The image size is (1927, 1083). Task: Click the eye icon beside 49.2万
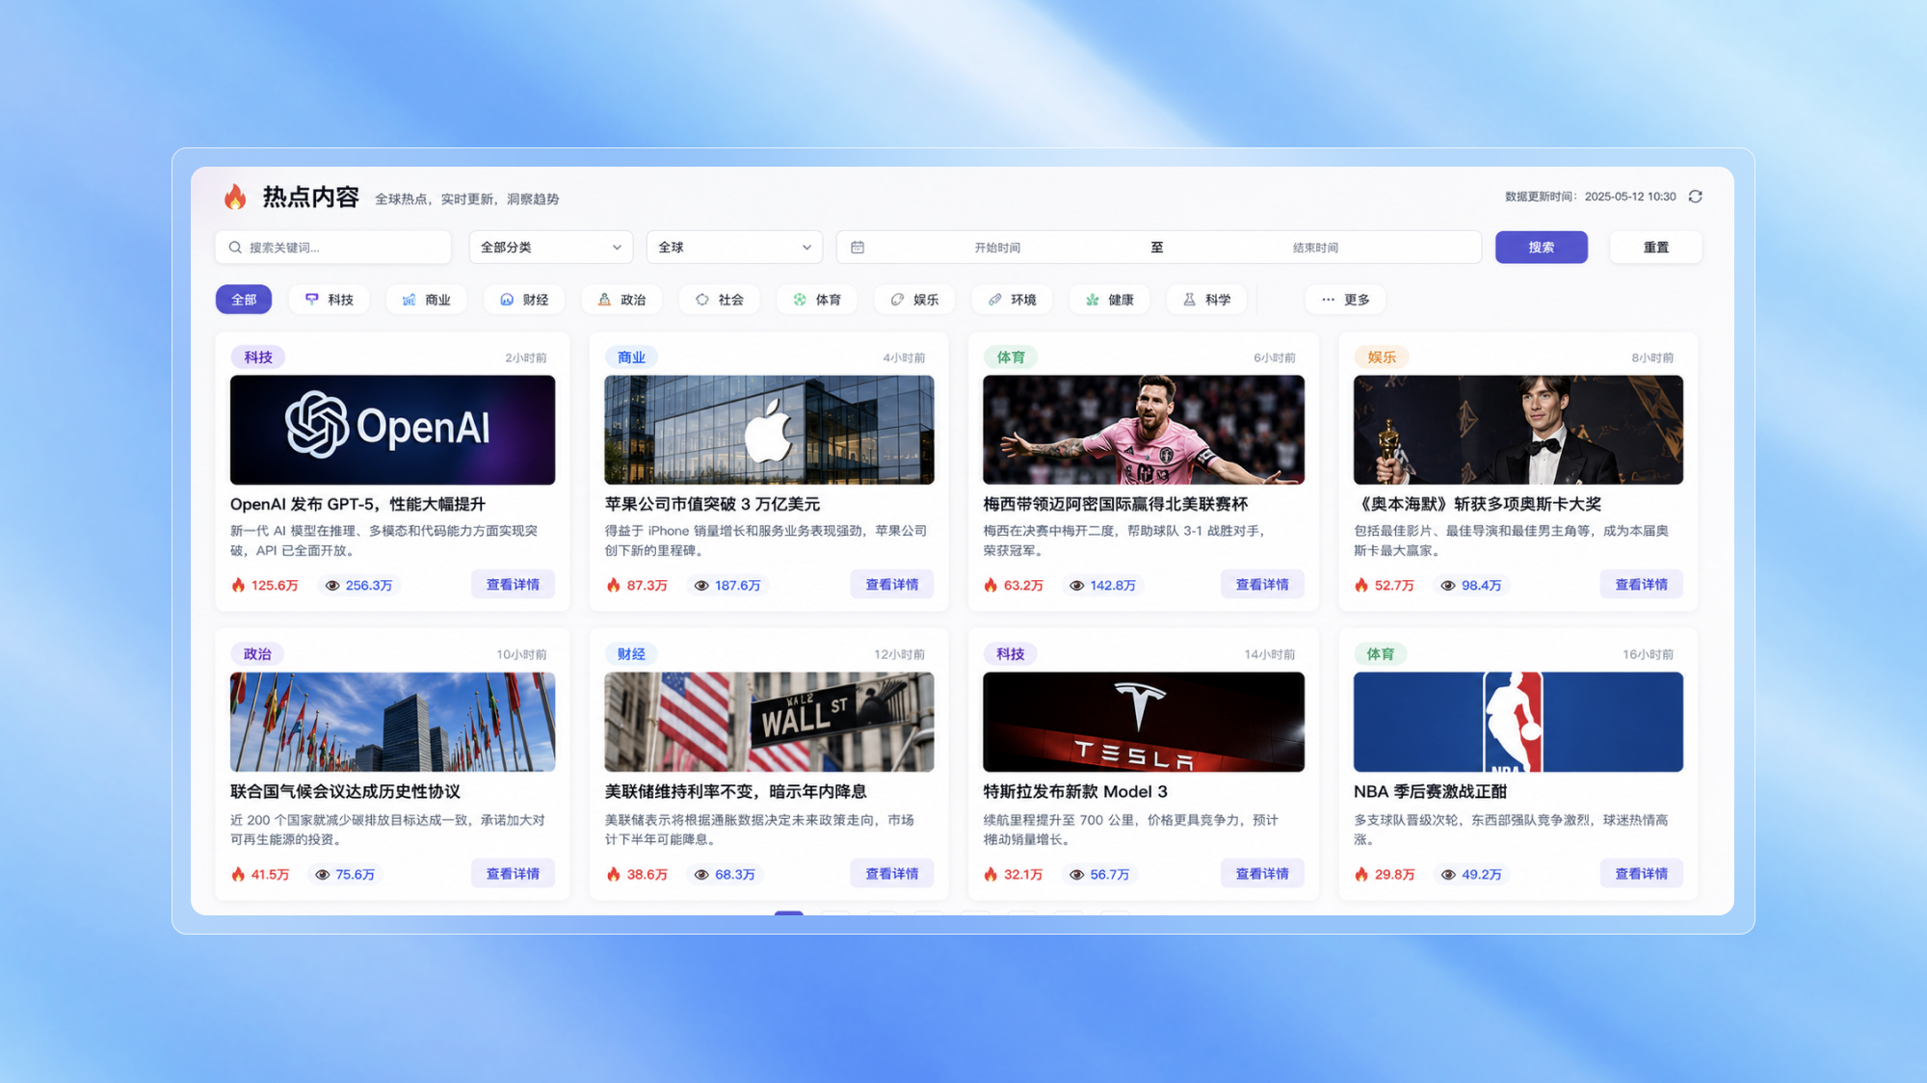coord(1448,874)
